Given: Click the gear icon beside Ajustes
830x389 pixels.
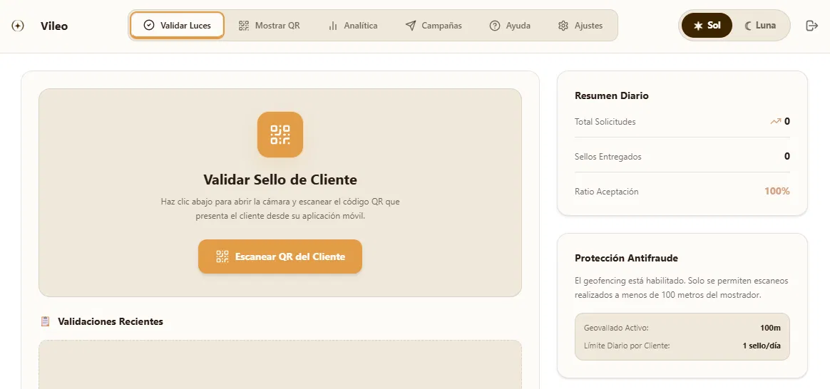Looking at the screenshot, I should coord(563,26).
